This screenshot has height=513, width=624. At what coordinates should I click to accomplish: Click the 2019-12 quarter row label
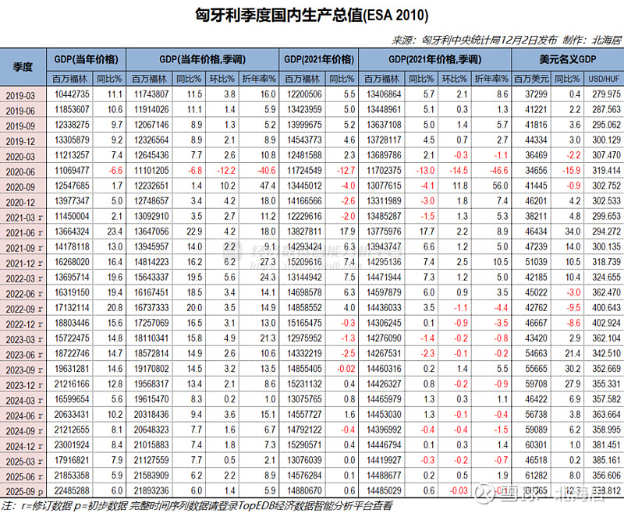20,142
